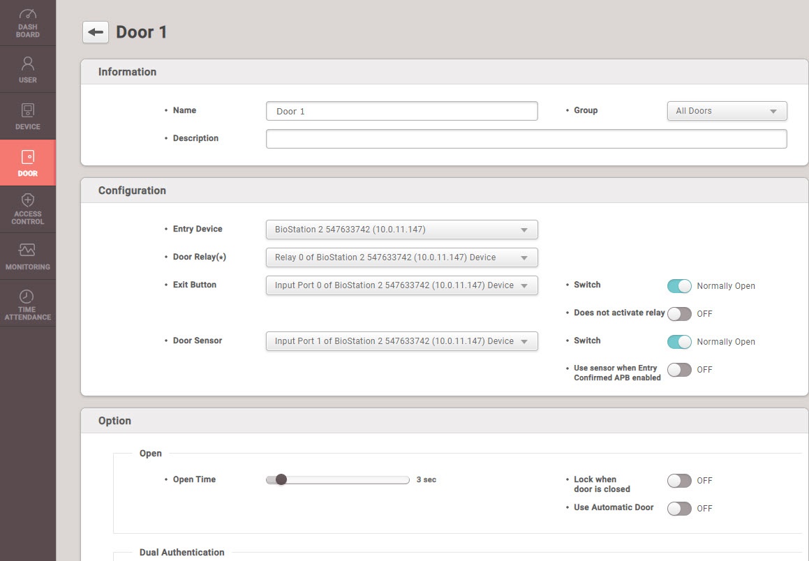Click the Open Time slider handle
809x561 pixels.
(281, 479)
